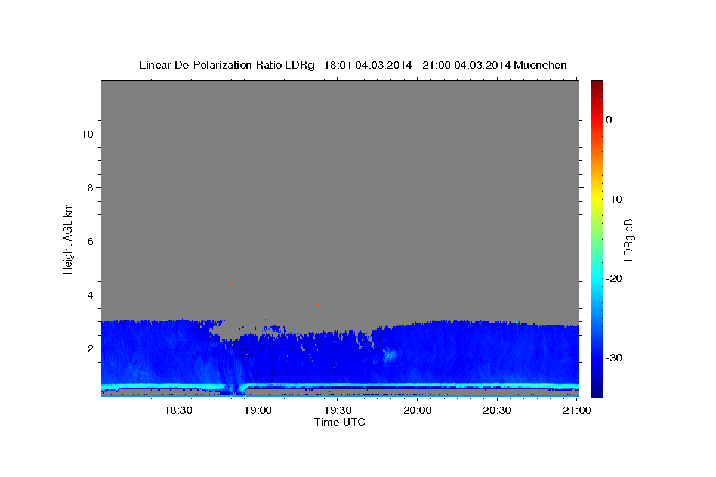Viewport: 716px width, 477px height.
Task: Click the colorbar label '-30'
Action: coord(614,358)
